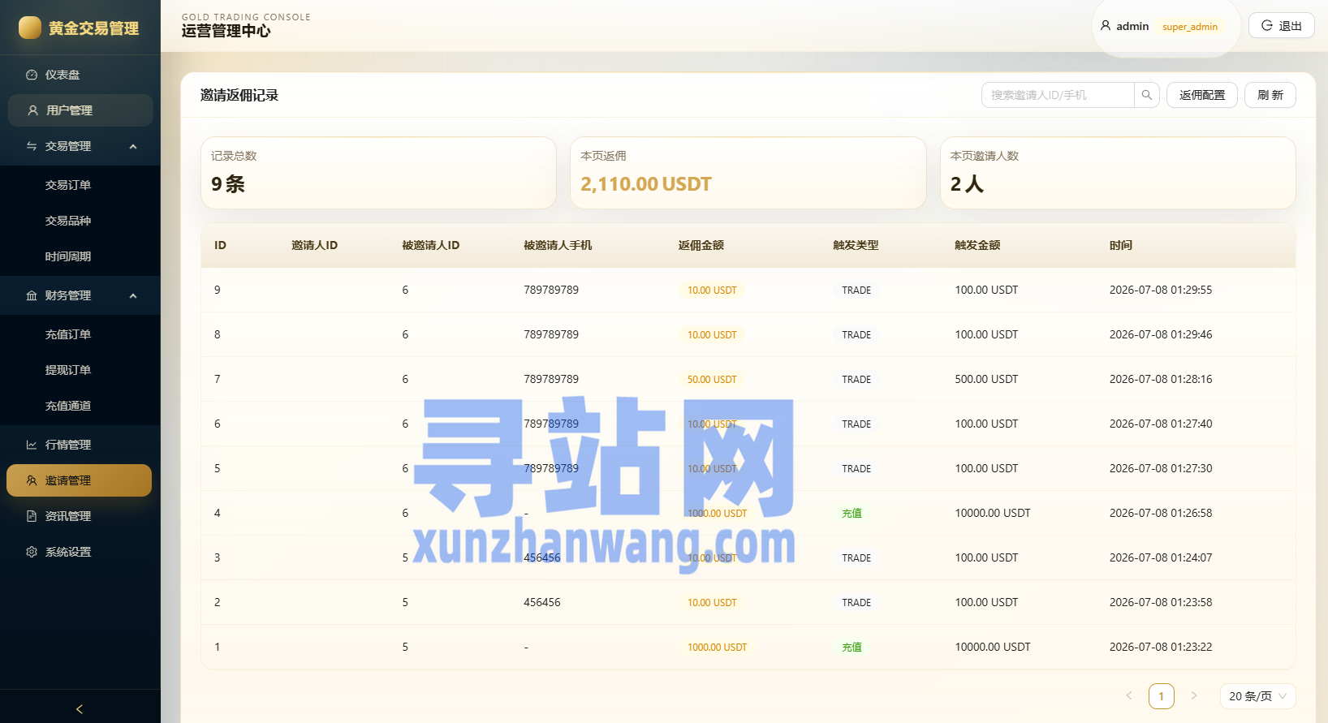1328x723 pixels.
Task: Open 资讯管理 menu item
Action: click(x=80, y=516)
